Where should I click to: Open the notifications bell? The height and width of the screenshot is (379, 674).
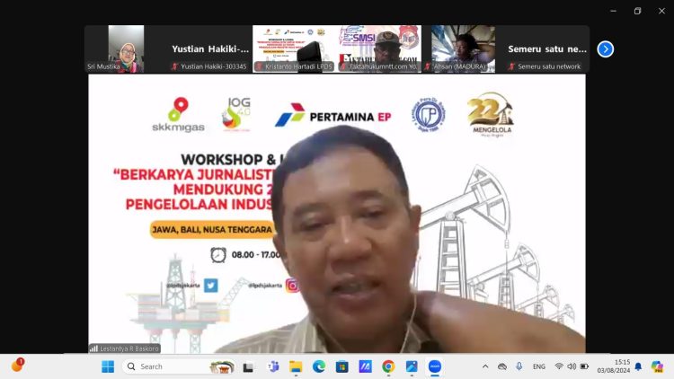point(638,366)
